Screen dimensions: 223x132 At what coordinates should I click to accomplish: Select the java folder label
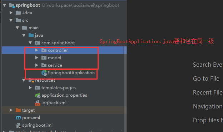click(39, 35)
